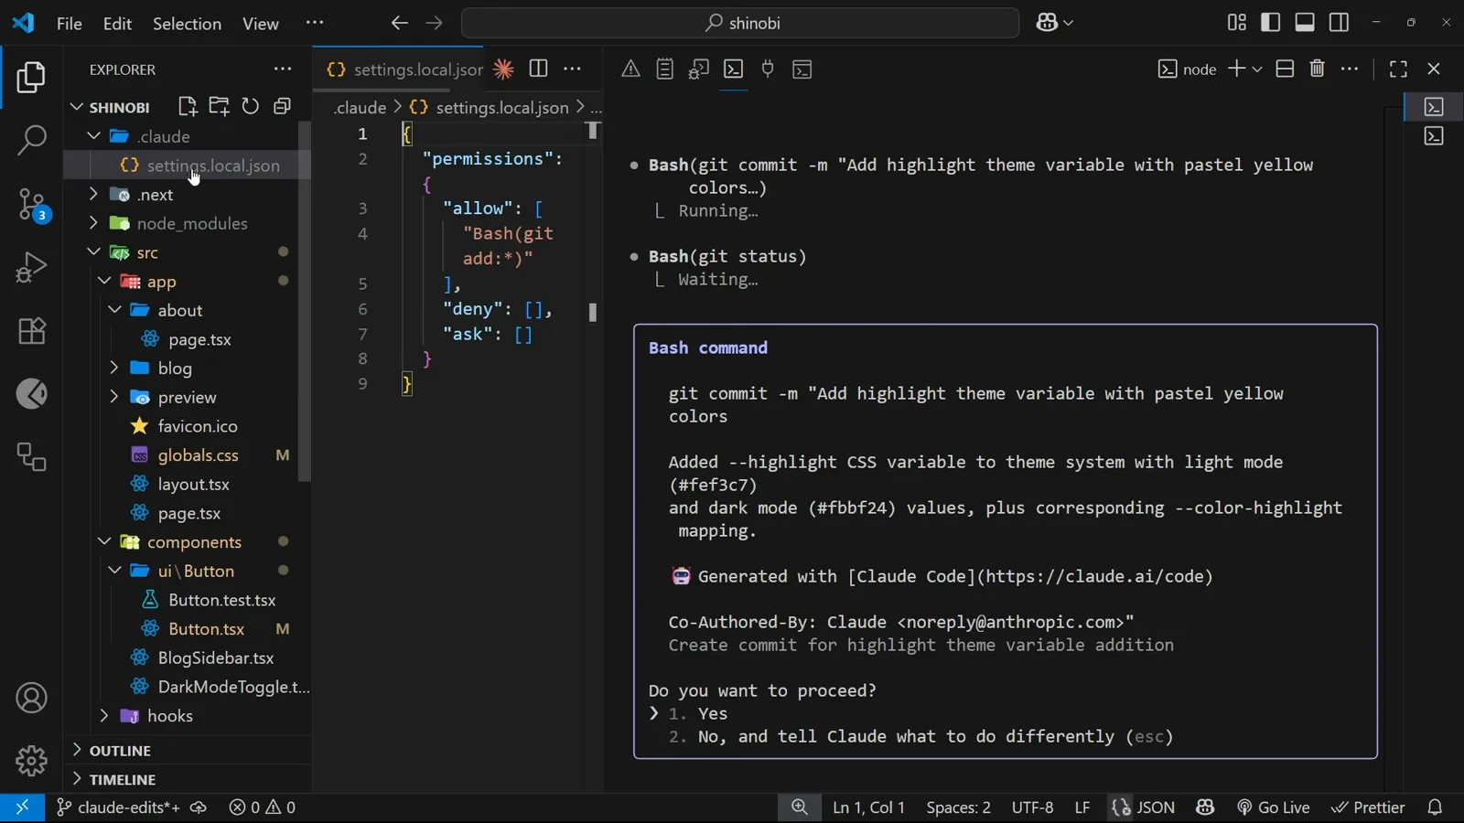Collapse the .claude folder
Image resolution: width=1464 pixels, height=823 pixels.
pyautogui.click(x=93, y=136)
